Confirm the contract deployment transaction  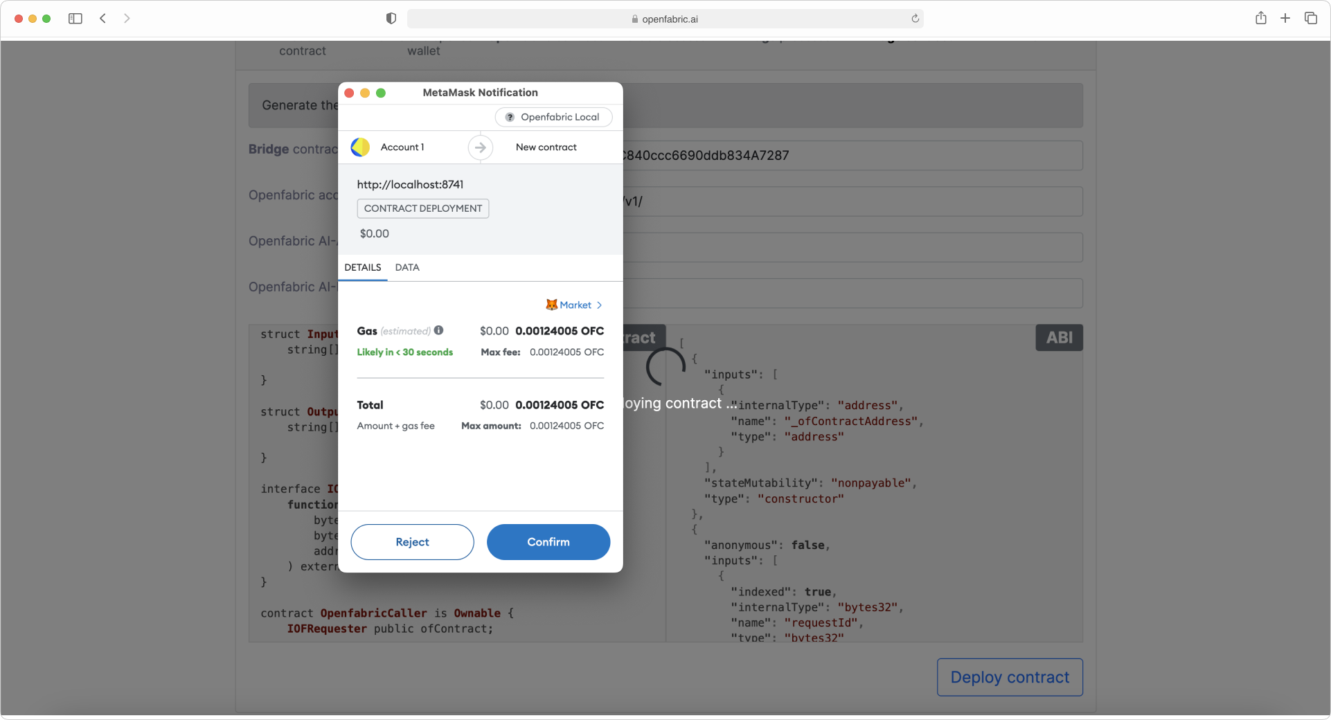548,542
